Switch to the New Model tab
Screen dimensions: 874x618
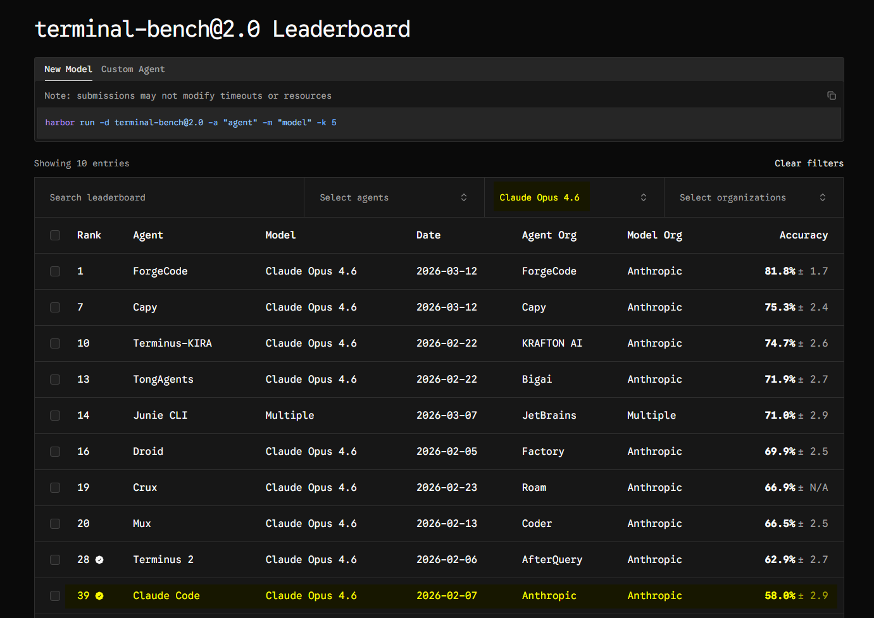click(68, 69)
